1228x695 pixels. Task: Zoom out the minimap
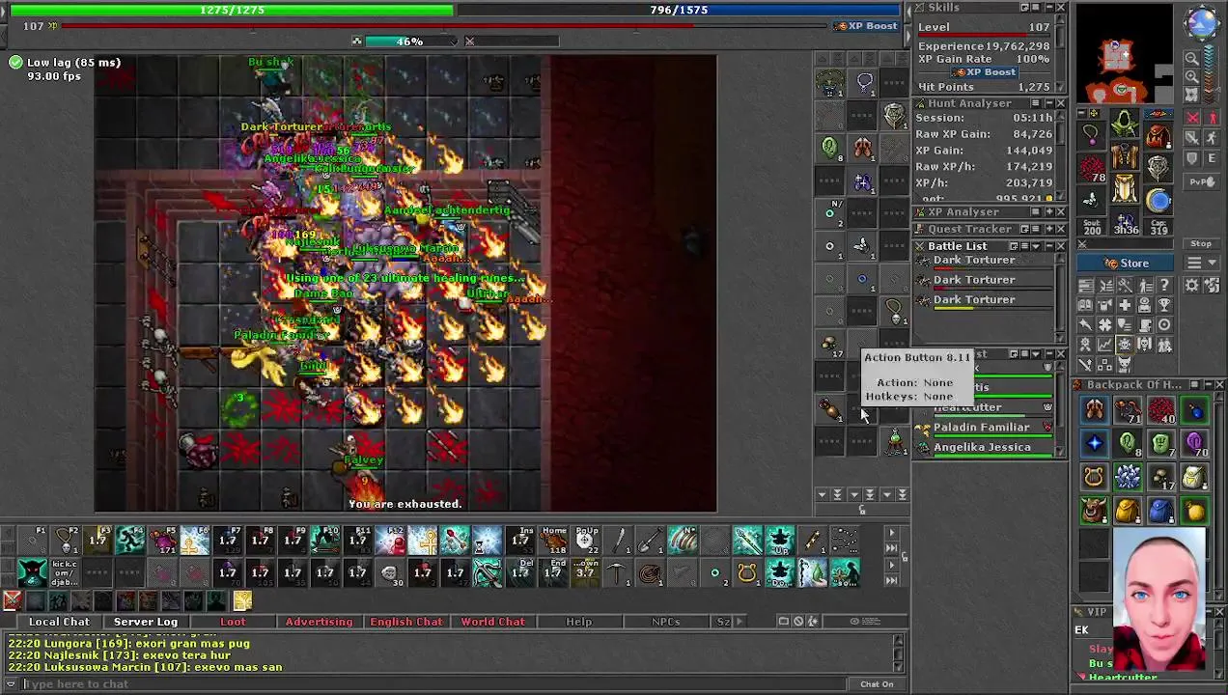click(1192, 59)
